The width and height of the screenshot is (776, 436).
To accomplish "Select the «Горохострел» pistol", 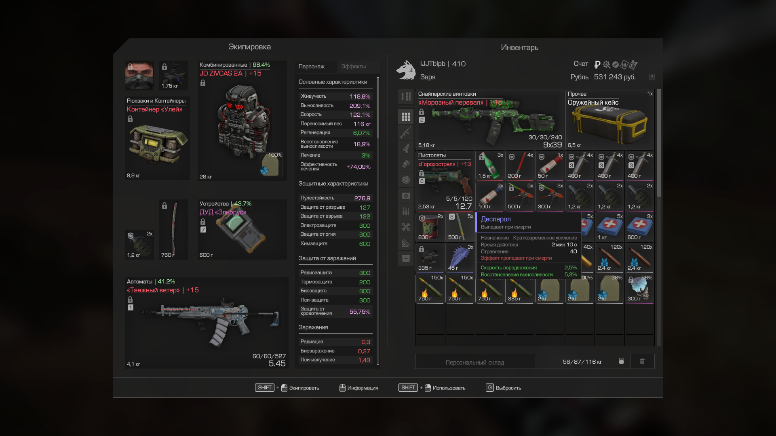I will [445, 181].
